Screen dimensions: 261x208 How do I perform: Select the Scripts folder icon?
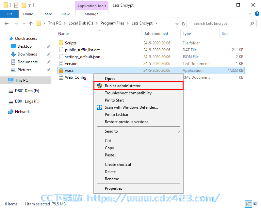pos(61,43)
